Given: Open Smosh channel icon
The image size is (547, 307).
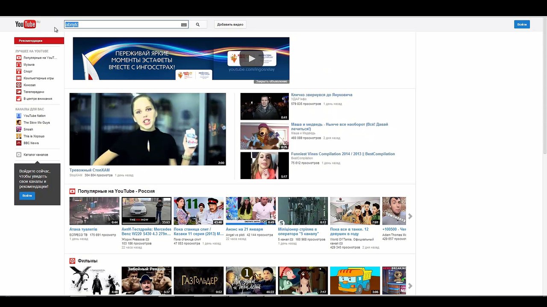Looking at the screenshot, I should click(19, 129).
